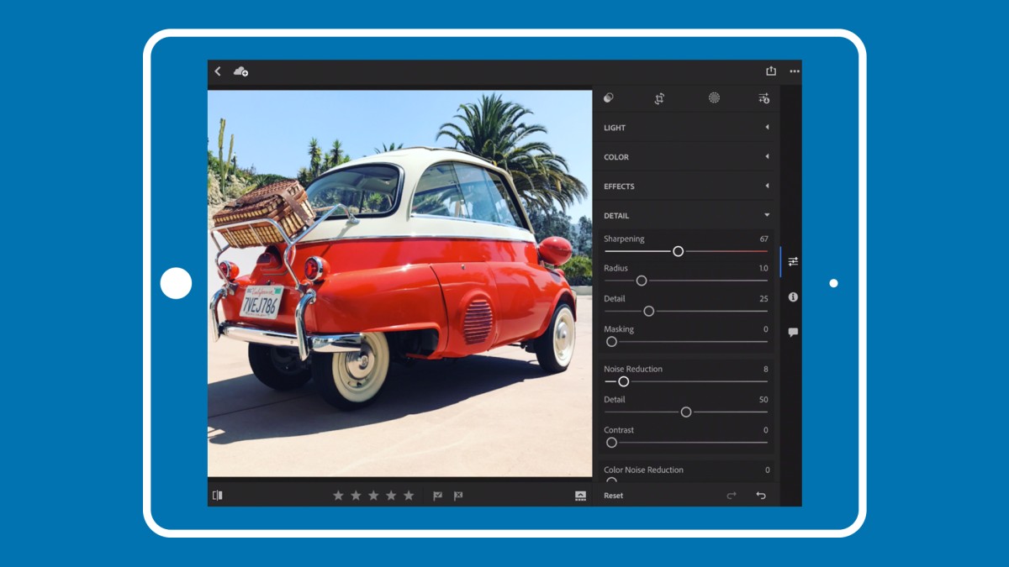The width and height of the screenshot is (1009, 567).
Task: Click the Sharpening slider handle
Action: coord(678,251)
